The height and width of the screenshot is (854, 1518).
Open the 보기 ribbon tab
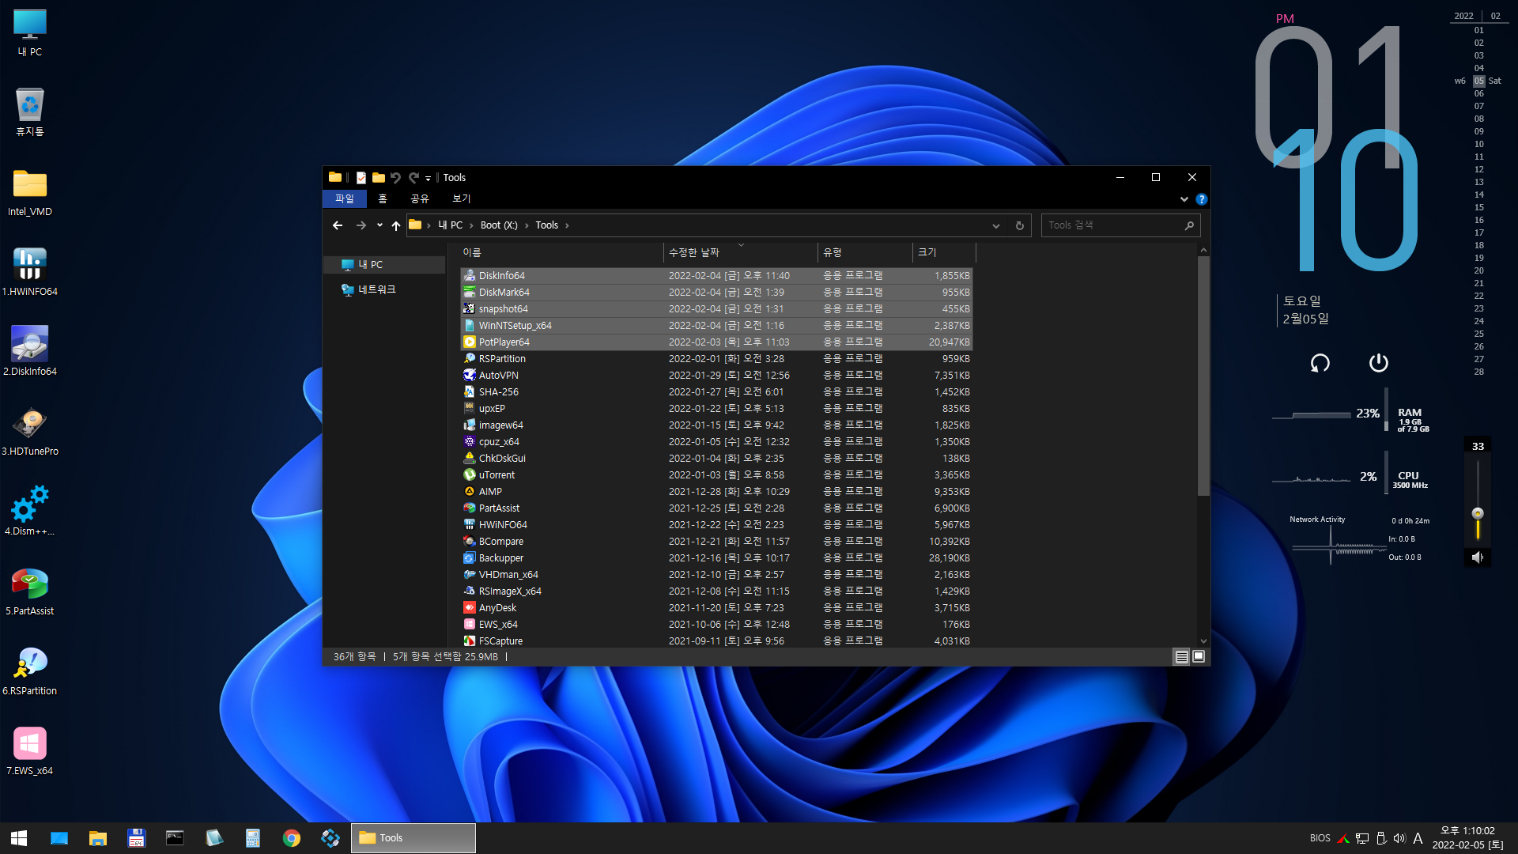tap(462, 198)
